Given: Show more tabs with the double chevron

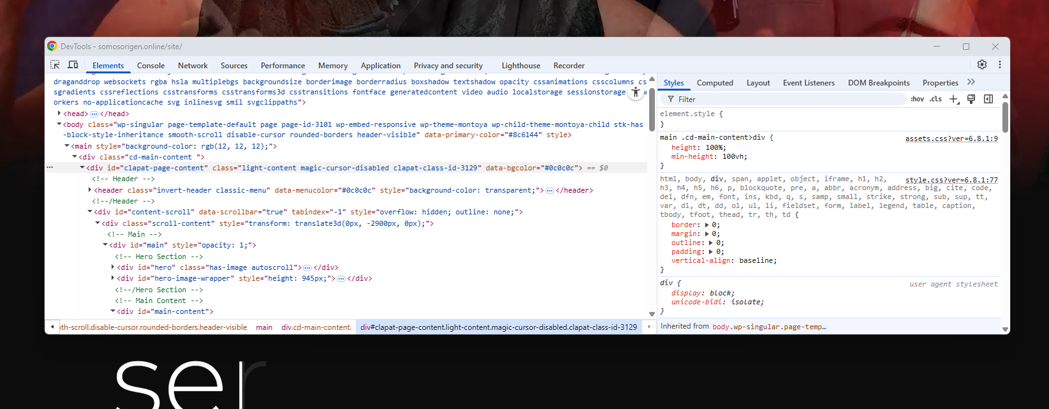Looking at the screenshot, I should pyautogui.click(x=971, y=82).
